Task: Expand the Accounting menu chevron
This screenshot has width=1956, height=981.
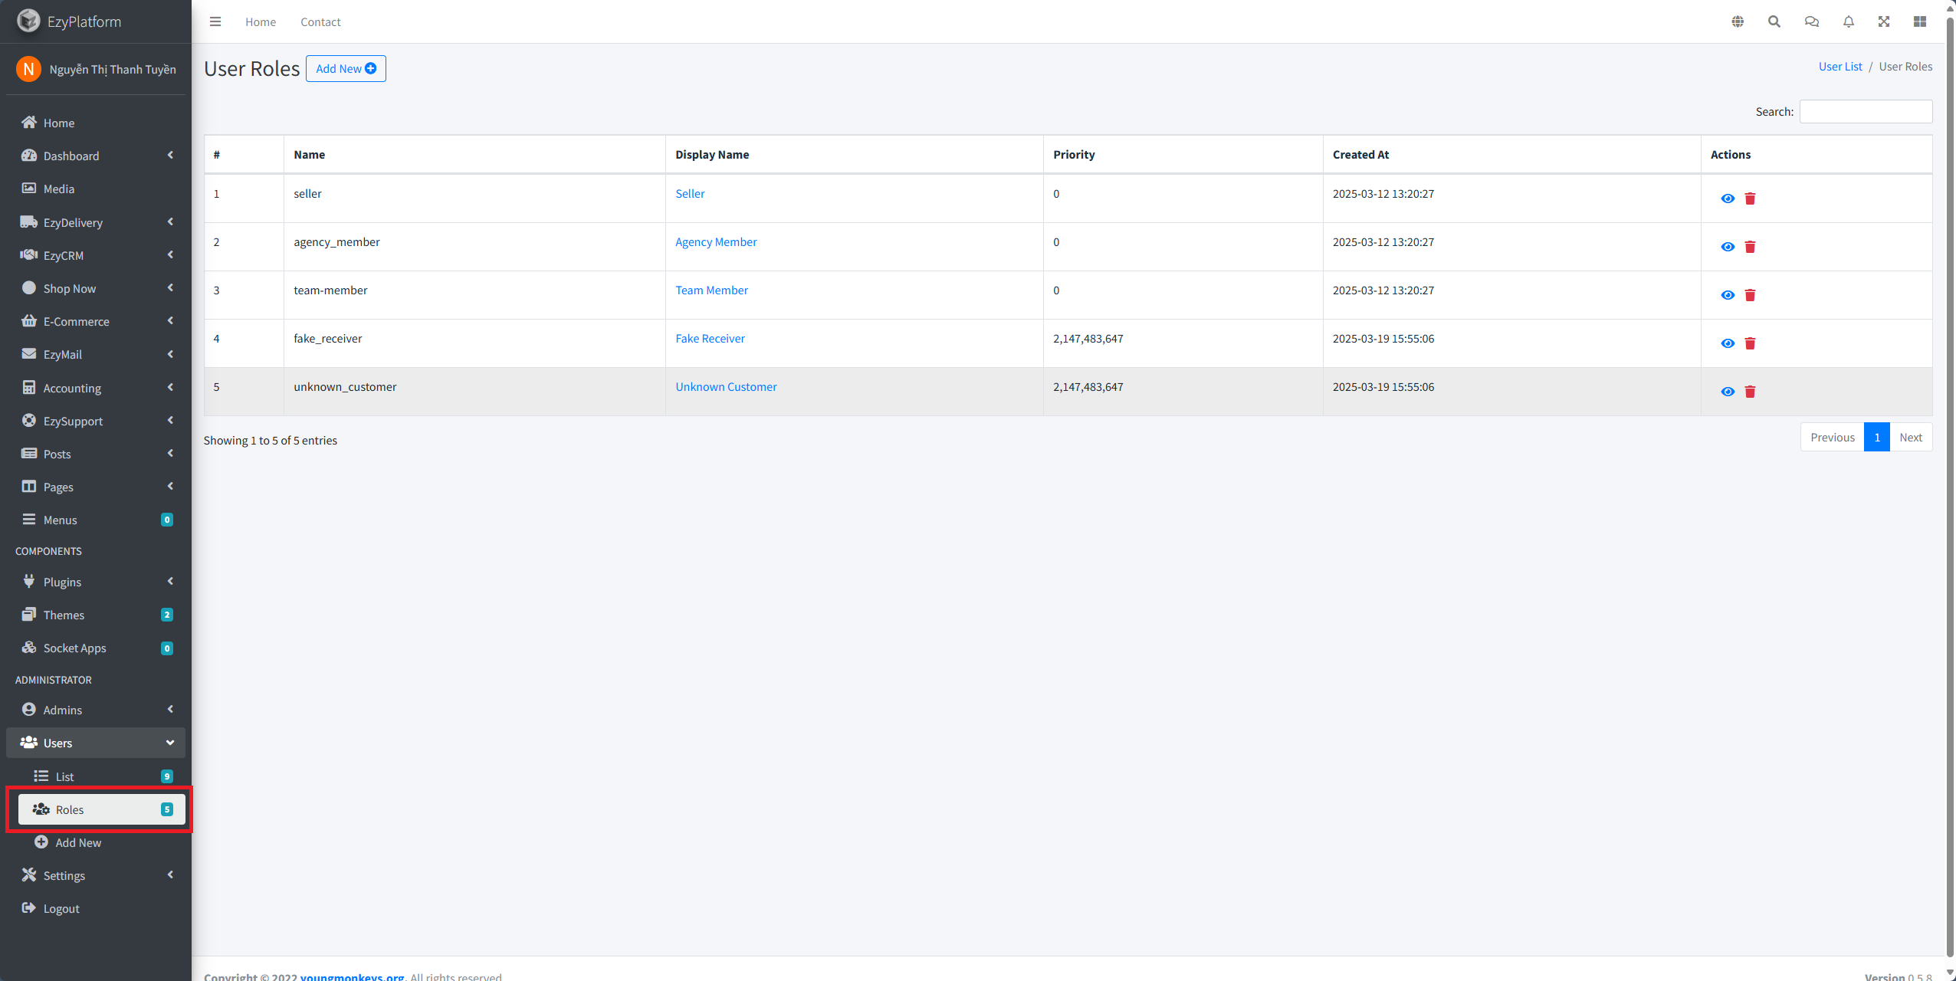Action: pos(170,387)
